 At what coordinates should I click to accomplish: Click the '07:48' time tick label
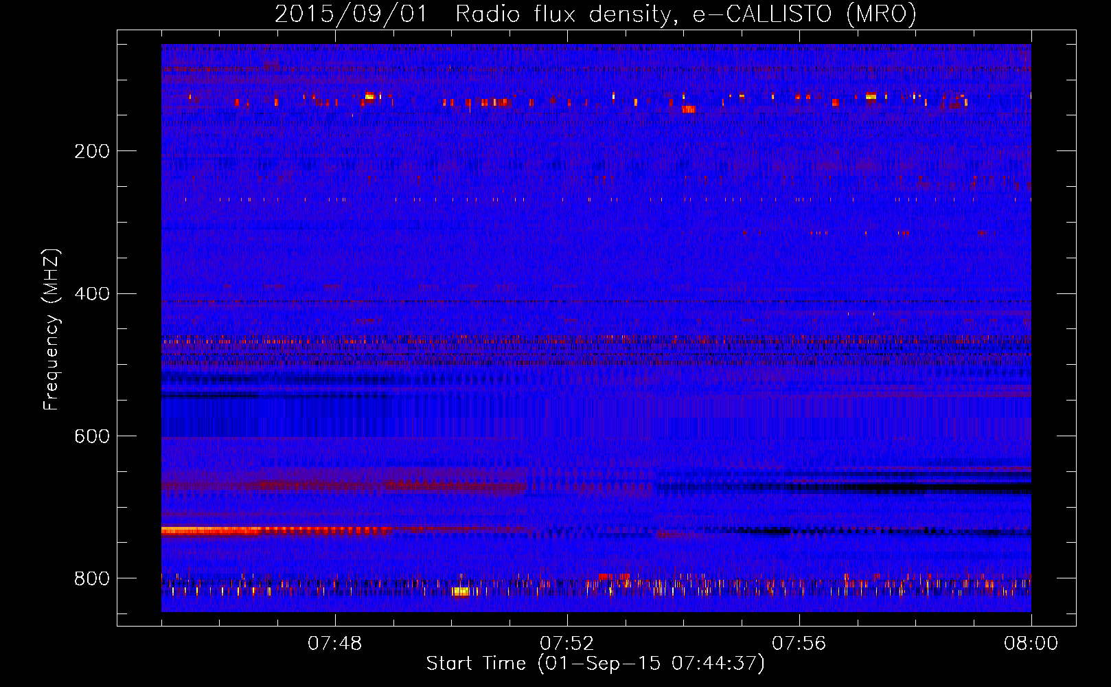click(x=335, y=644)
